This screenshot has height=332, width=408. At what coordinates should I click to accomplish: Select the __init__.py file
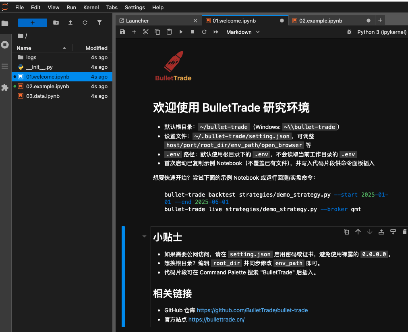pos(62,67)
